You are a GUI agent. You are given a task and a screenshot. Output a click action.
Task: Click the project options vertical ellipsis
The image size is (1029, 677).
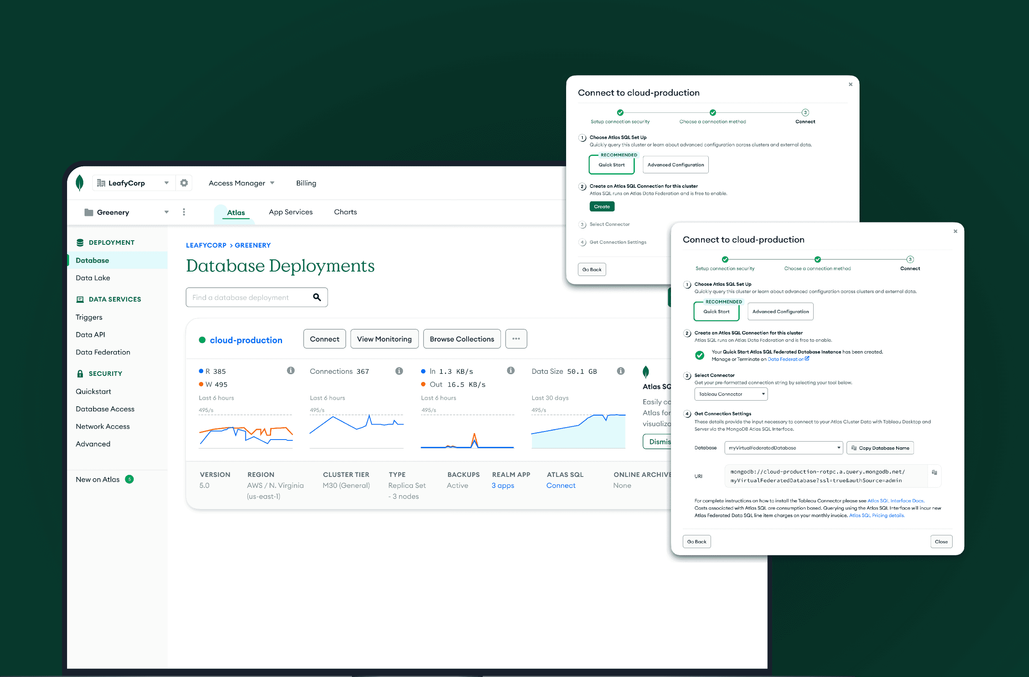point(184,212)
